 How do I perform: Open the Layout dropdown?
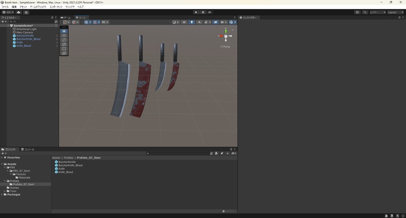(x=395, y=12)
